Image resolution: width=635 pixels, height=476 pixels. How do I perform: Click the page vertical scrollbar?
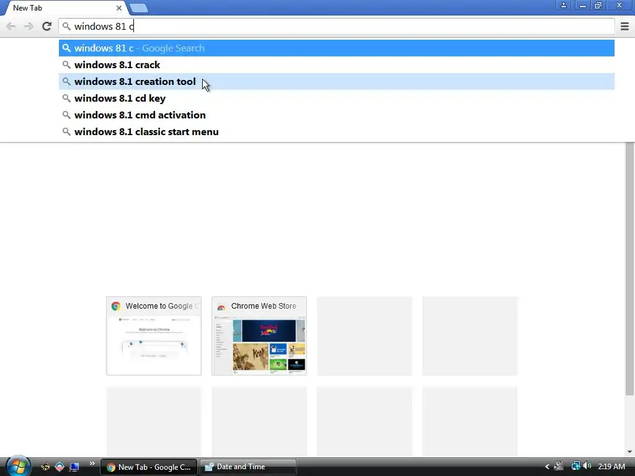[629, 268]
